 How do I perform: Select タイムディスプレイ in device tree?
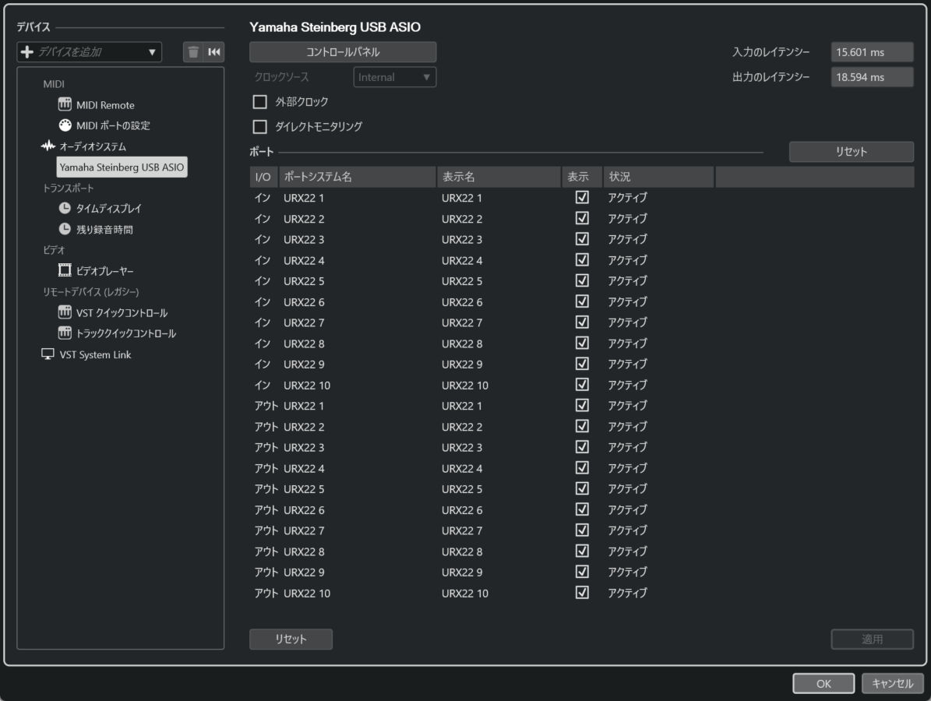(x=108, y=208)
